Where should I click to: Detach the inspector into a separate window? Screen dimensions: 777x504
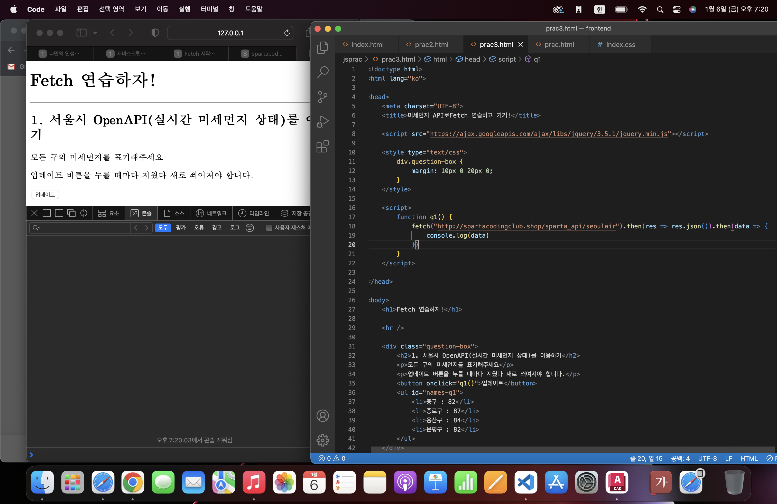pyautogui.click(x=71, y=213)
